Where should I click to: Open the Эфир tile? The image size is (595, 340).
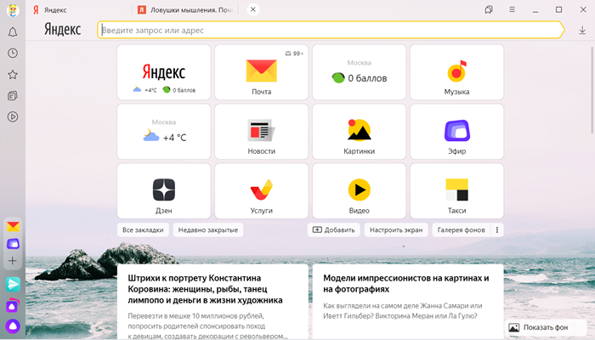pos(457,132)
